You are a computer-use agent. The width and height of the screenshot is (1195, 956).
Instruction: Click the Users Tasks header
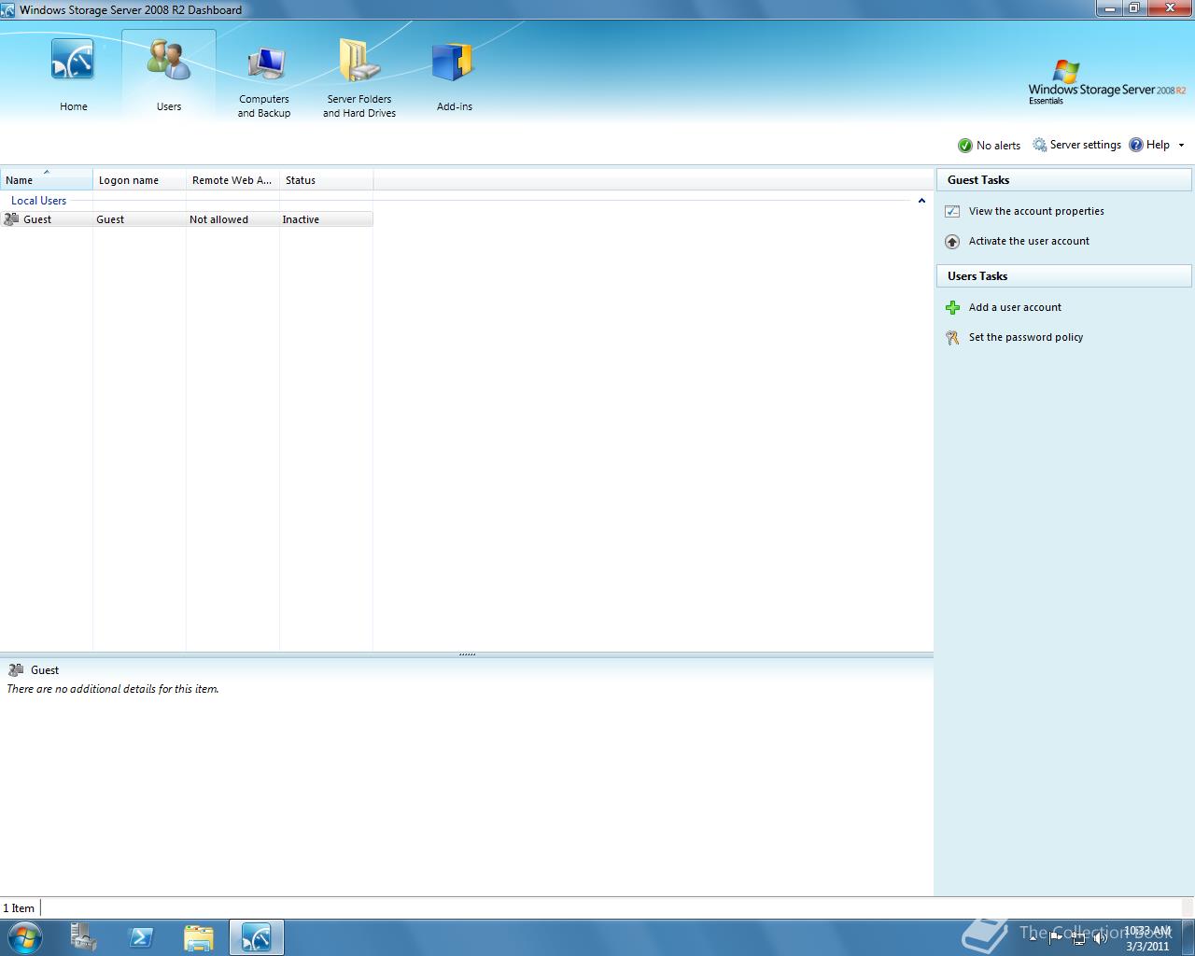tap(1064, 276)
